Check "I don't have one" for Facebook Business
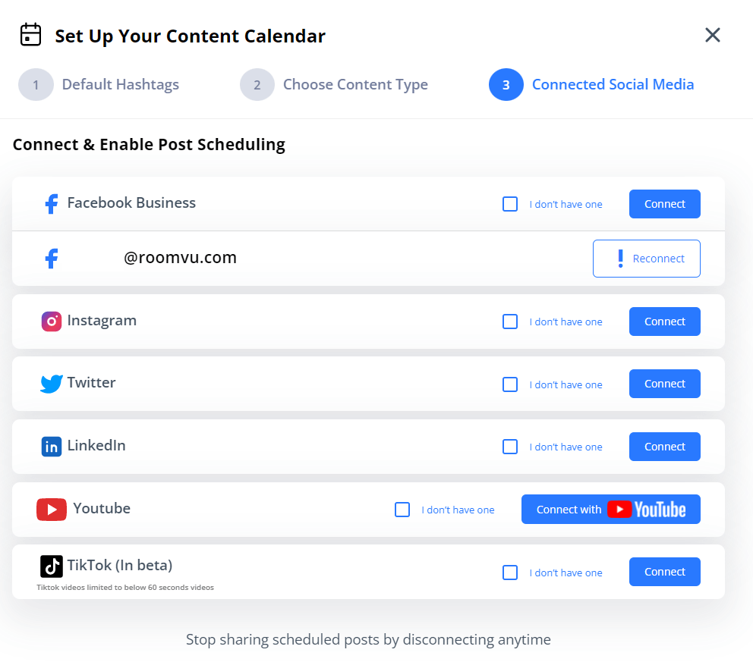Image resolution: width=753 pixels, height=662 pixels. pos(510,204)
